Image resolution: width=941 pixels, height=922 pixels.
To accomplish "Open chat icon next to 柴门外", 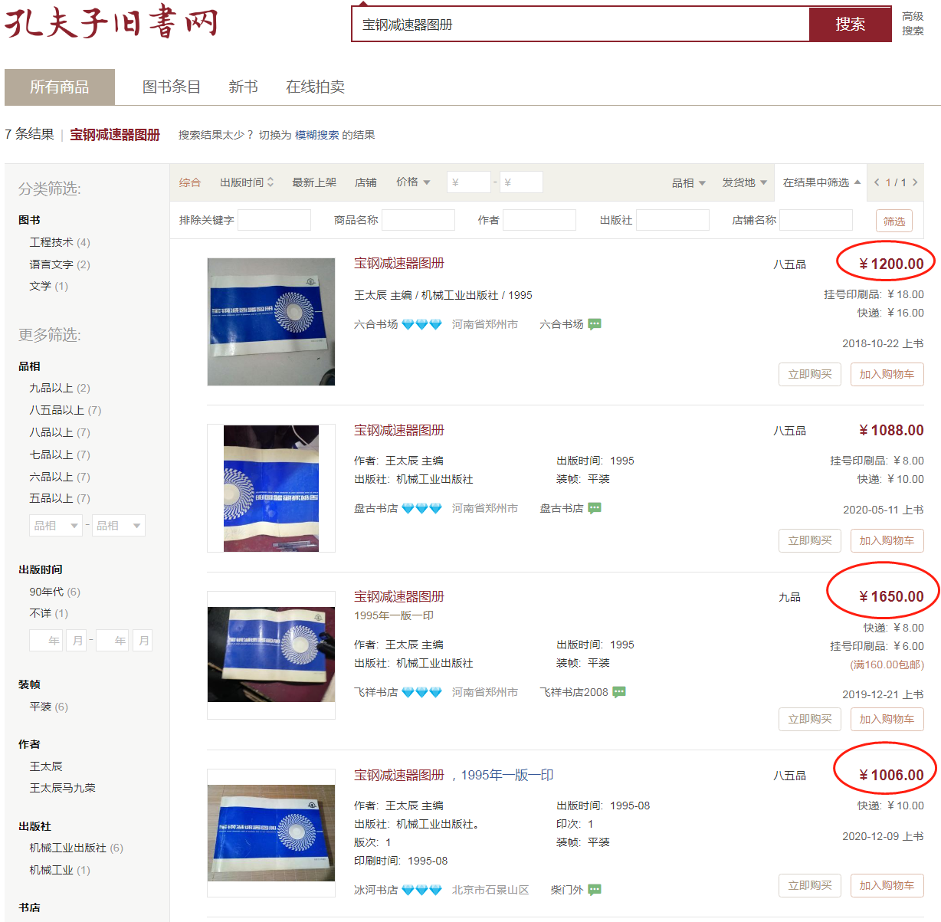I will tap(595, 890).
